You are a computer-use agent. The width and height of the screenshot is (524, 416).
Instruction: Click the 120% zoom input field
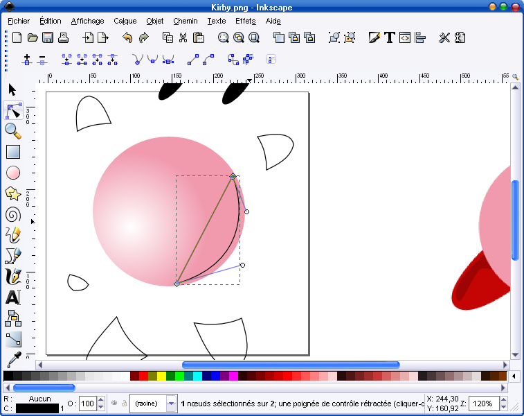coord(485,404)
